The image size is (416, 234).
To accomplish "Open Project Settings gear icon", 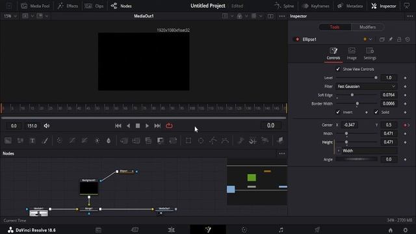I will point(406,230).
